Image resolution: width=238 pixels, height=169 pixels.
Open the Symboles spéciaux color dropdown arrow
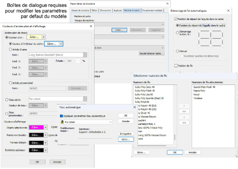(45, 150)
